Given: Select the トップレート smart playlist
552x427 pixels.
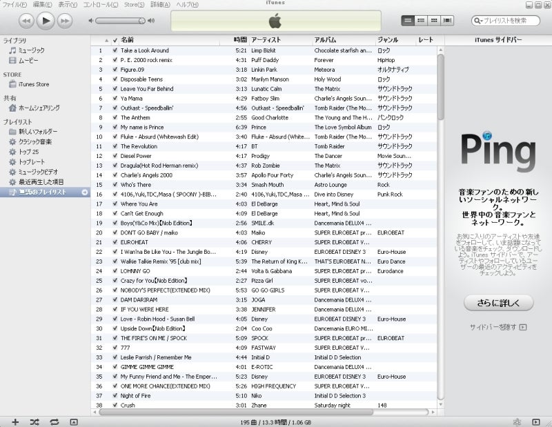Looking at the screenshot, I should pos(32,162).
